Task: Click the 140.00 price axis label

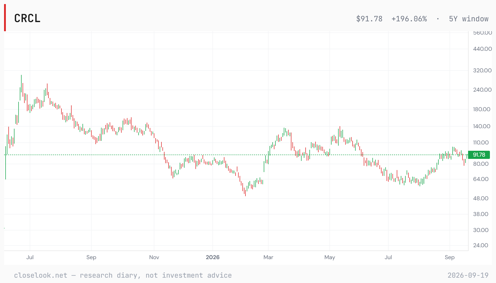Action: point(482,126)
